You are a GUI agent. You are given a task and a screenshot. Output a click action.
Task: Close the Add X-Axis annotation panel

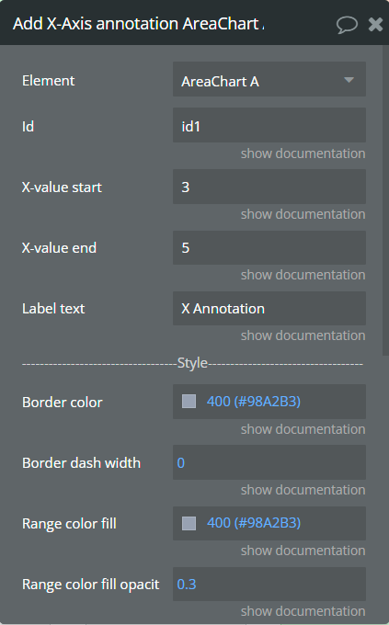pos(375,25)
